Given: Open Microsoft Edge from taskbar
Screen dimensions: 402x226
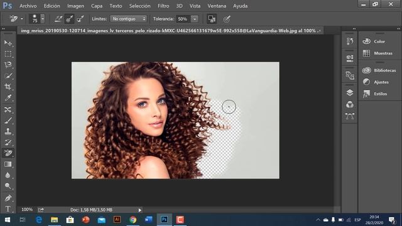Looking at the screenshot, I should tap(39, 220).
